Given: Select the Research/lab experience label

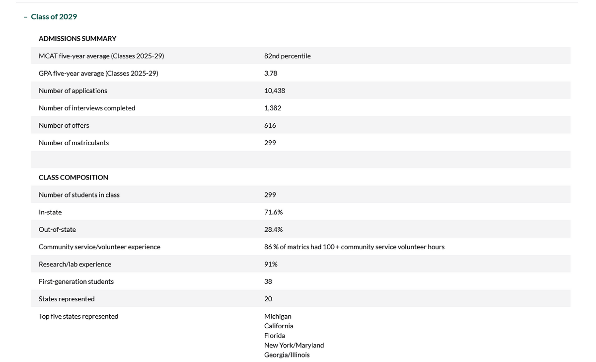Looking at the screenshot, I should (x=75, y=265).
